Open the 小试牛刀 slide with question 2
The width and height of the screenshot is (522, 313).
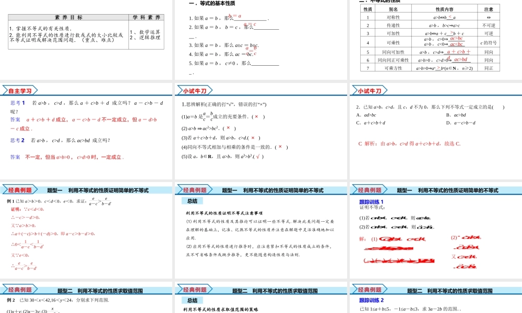(x=436, y=131)
